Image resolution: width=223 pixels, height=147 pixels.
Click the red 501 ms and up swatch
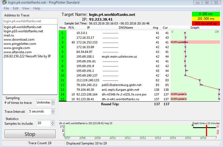click(x=206, y=23)
